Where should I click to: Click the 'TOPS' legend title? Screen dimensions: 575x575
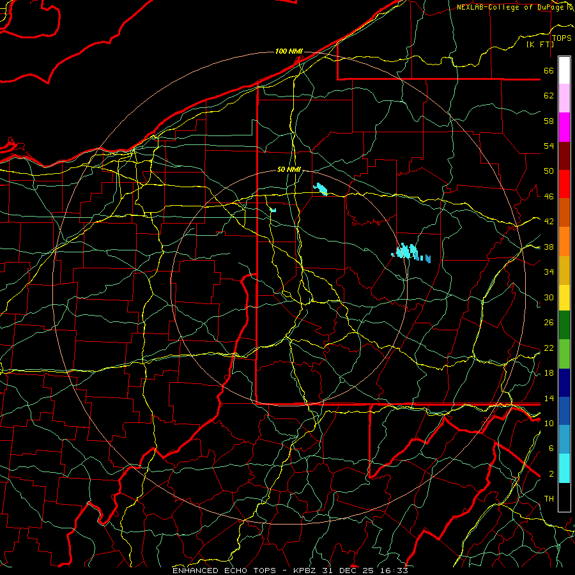[562, 38]
